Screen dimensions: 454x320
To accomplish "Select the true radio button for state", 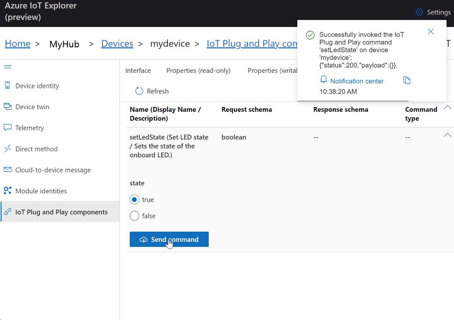I will (134, 199).
